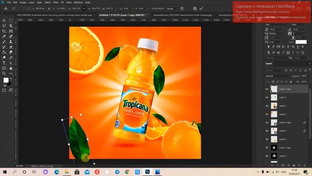Select the Brush tool
Screen dimensions: 312x176
tap(4, 42)
